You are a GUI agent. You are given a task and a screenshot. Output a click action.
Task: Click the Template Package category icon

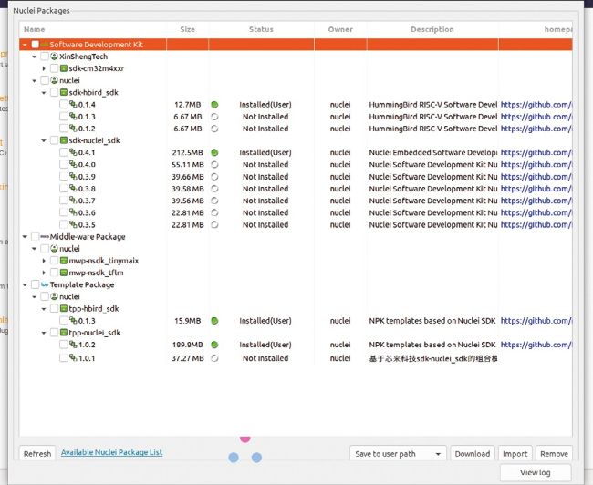[x=44, y=284]
